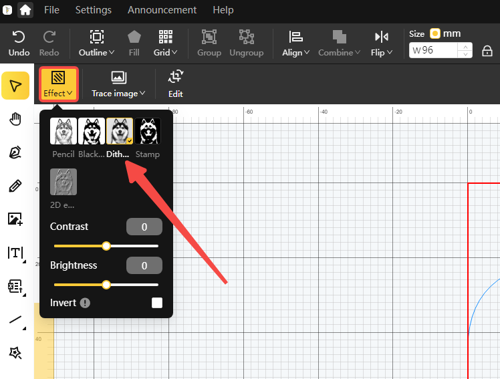Toggle the yellow Size unit switch

(x=434, y=33)
